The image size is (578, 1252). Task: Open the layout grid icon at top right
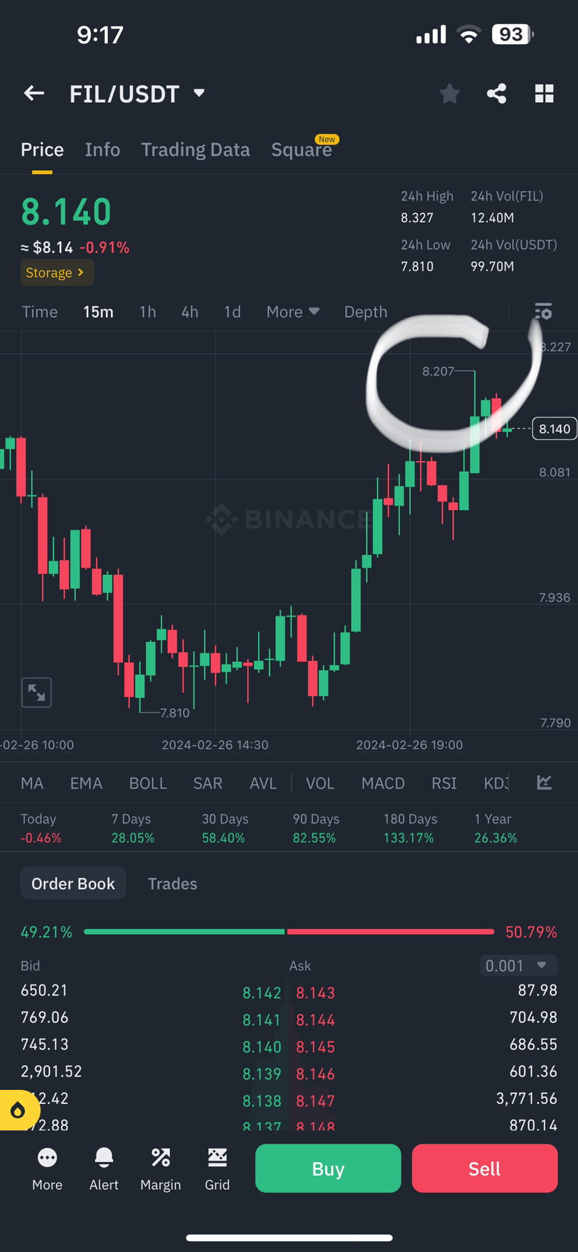544,93
